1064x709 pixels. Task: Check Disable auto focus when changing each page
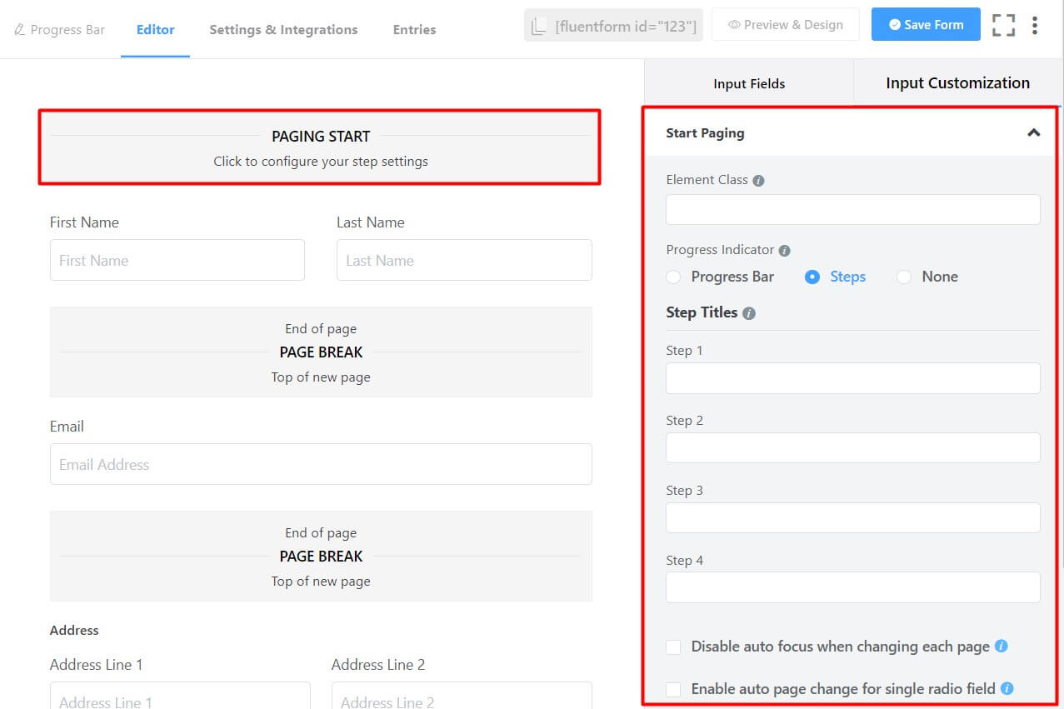tap(672, 646)
